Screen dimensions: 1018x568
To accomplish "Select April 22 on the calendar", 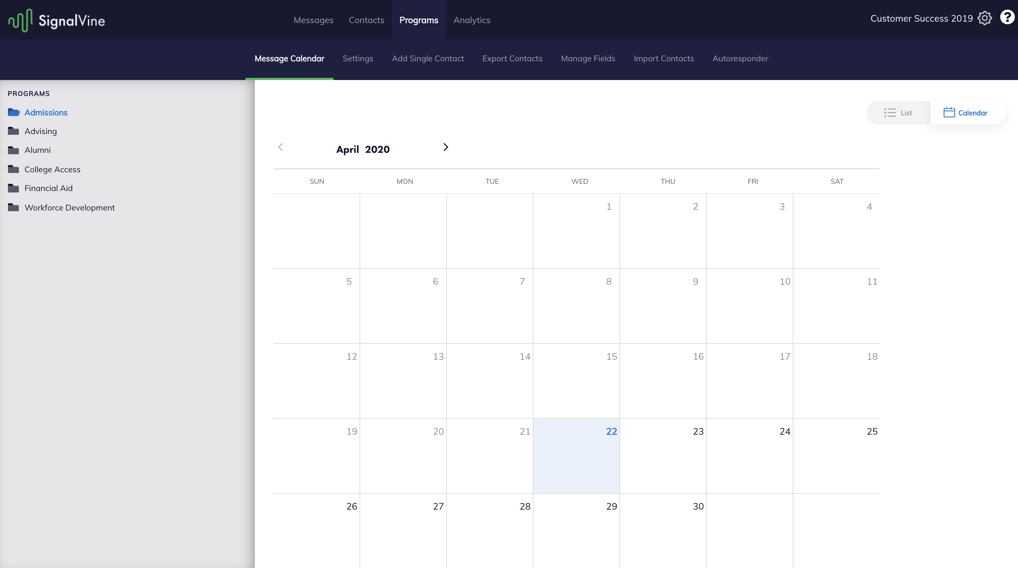I will [x=577, y=456].
